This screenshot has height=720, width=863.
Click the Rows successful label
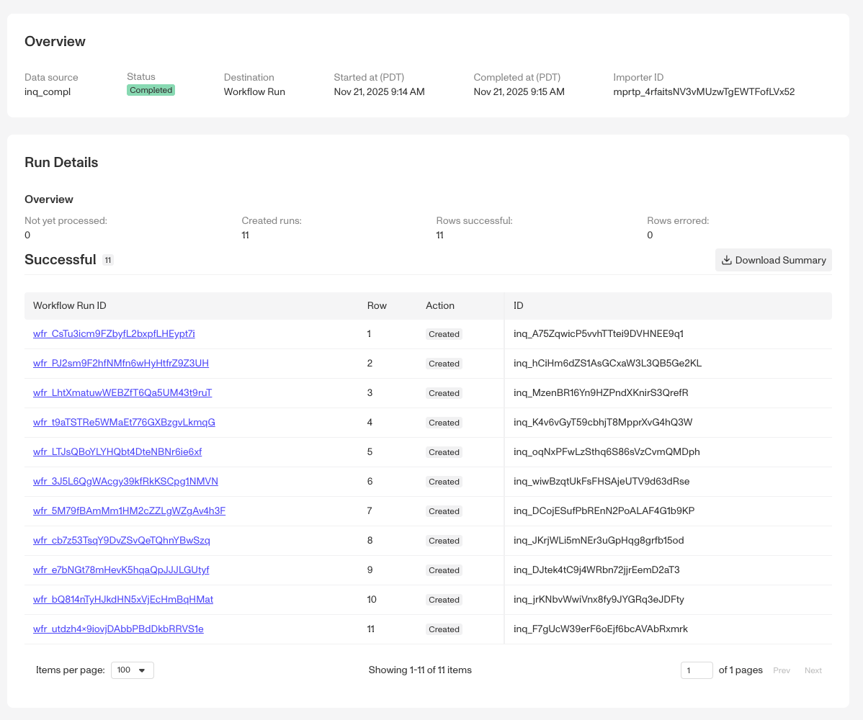(x=475, y=221)
